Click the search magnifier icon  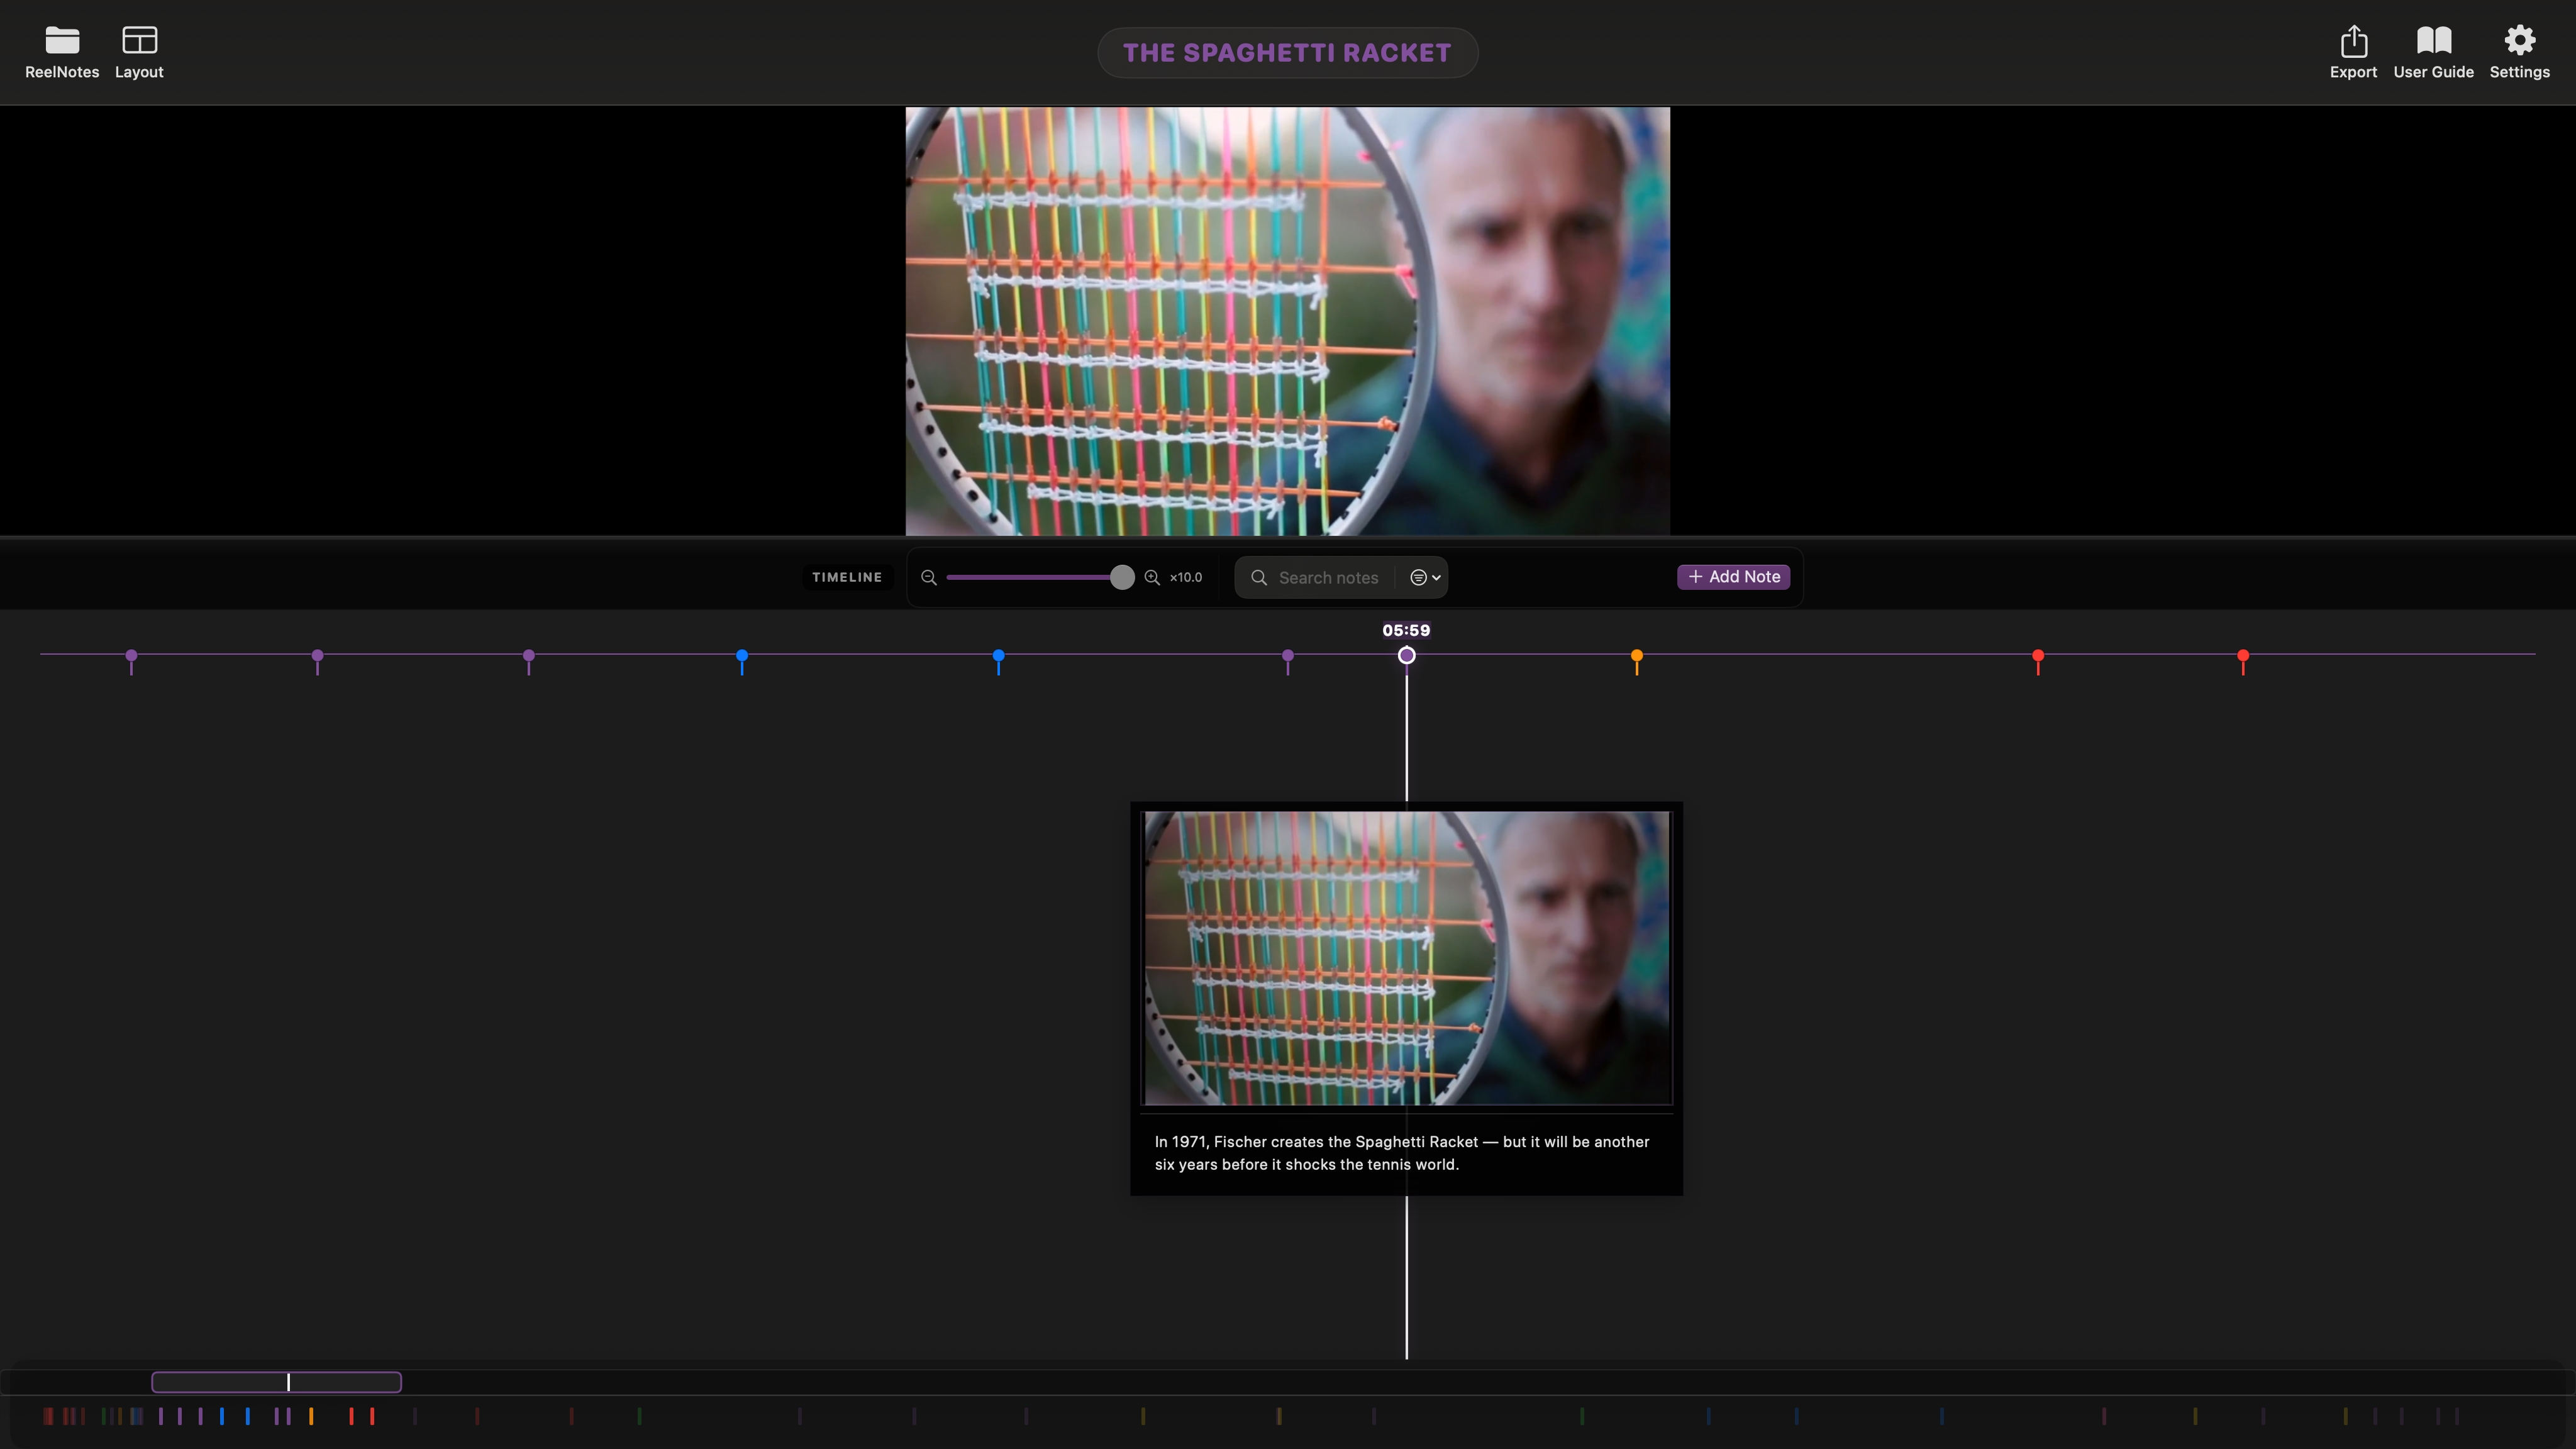1259,578
